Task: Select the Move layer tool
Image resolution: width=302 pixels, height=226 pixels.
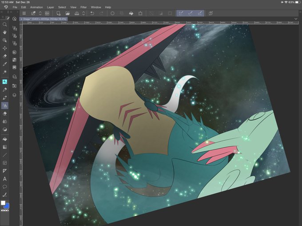Action: click(x=4, y=48)
